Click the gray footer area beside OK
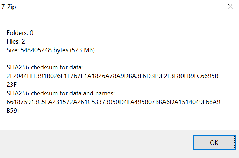This screenshot has width=239, height=158. click(96, 143)
